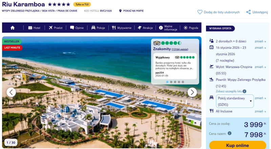Screen dimensions: 271x149
Task: Show previous photo with left arrow
Action: pos(11,92)
